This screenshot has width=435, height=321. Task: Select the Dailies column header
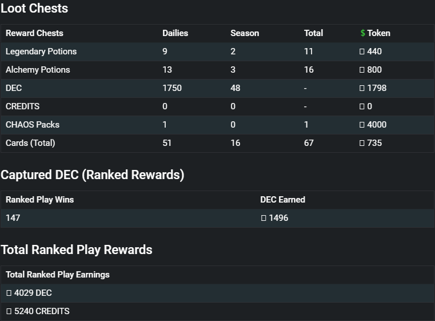coord(175,33)
